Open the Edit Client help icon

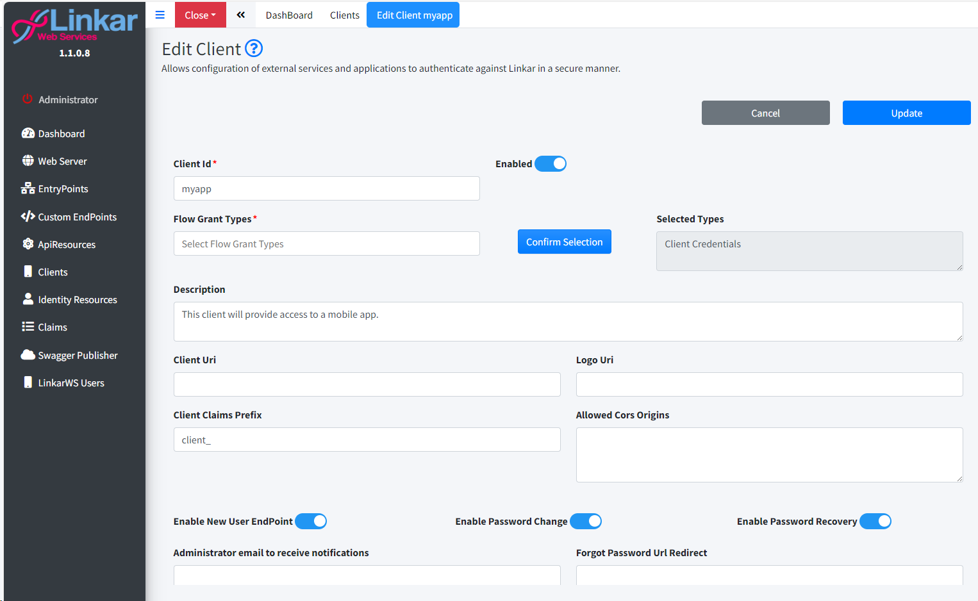254,49
